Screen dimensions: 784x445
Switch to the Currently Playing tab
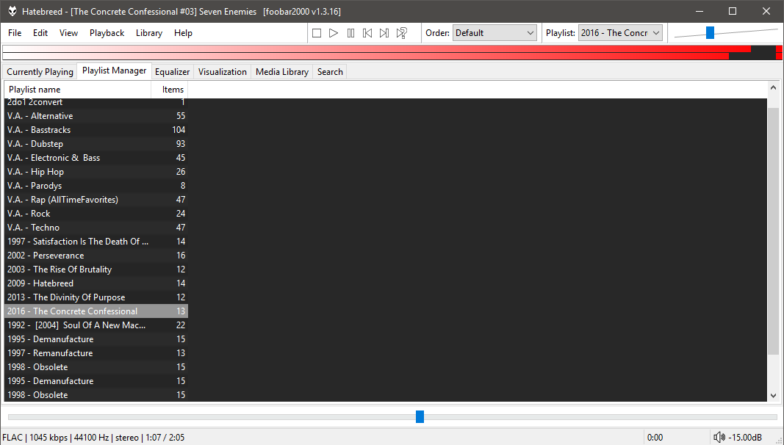(40, 72)
